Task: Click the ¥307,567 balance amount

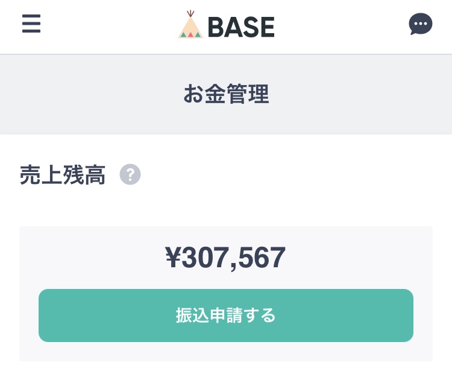Action: pos(226,258)
